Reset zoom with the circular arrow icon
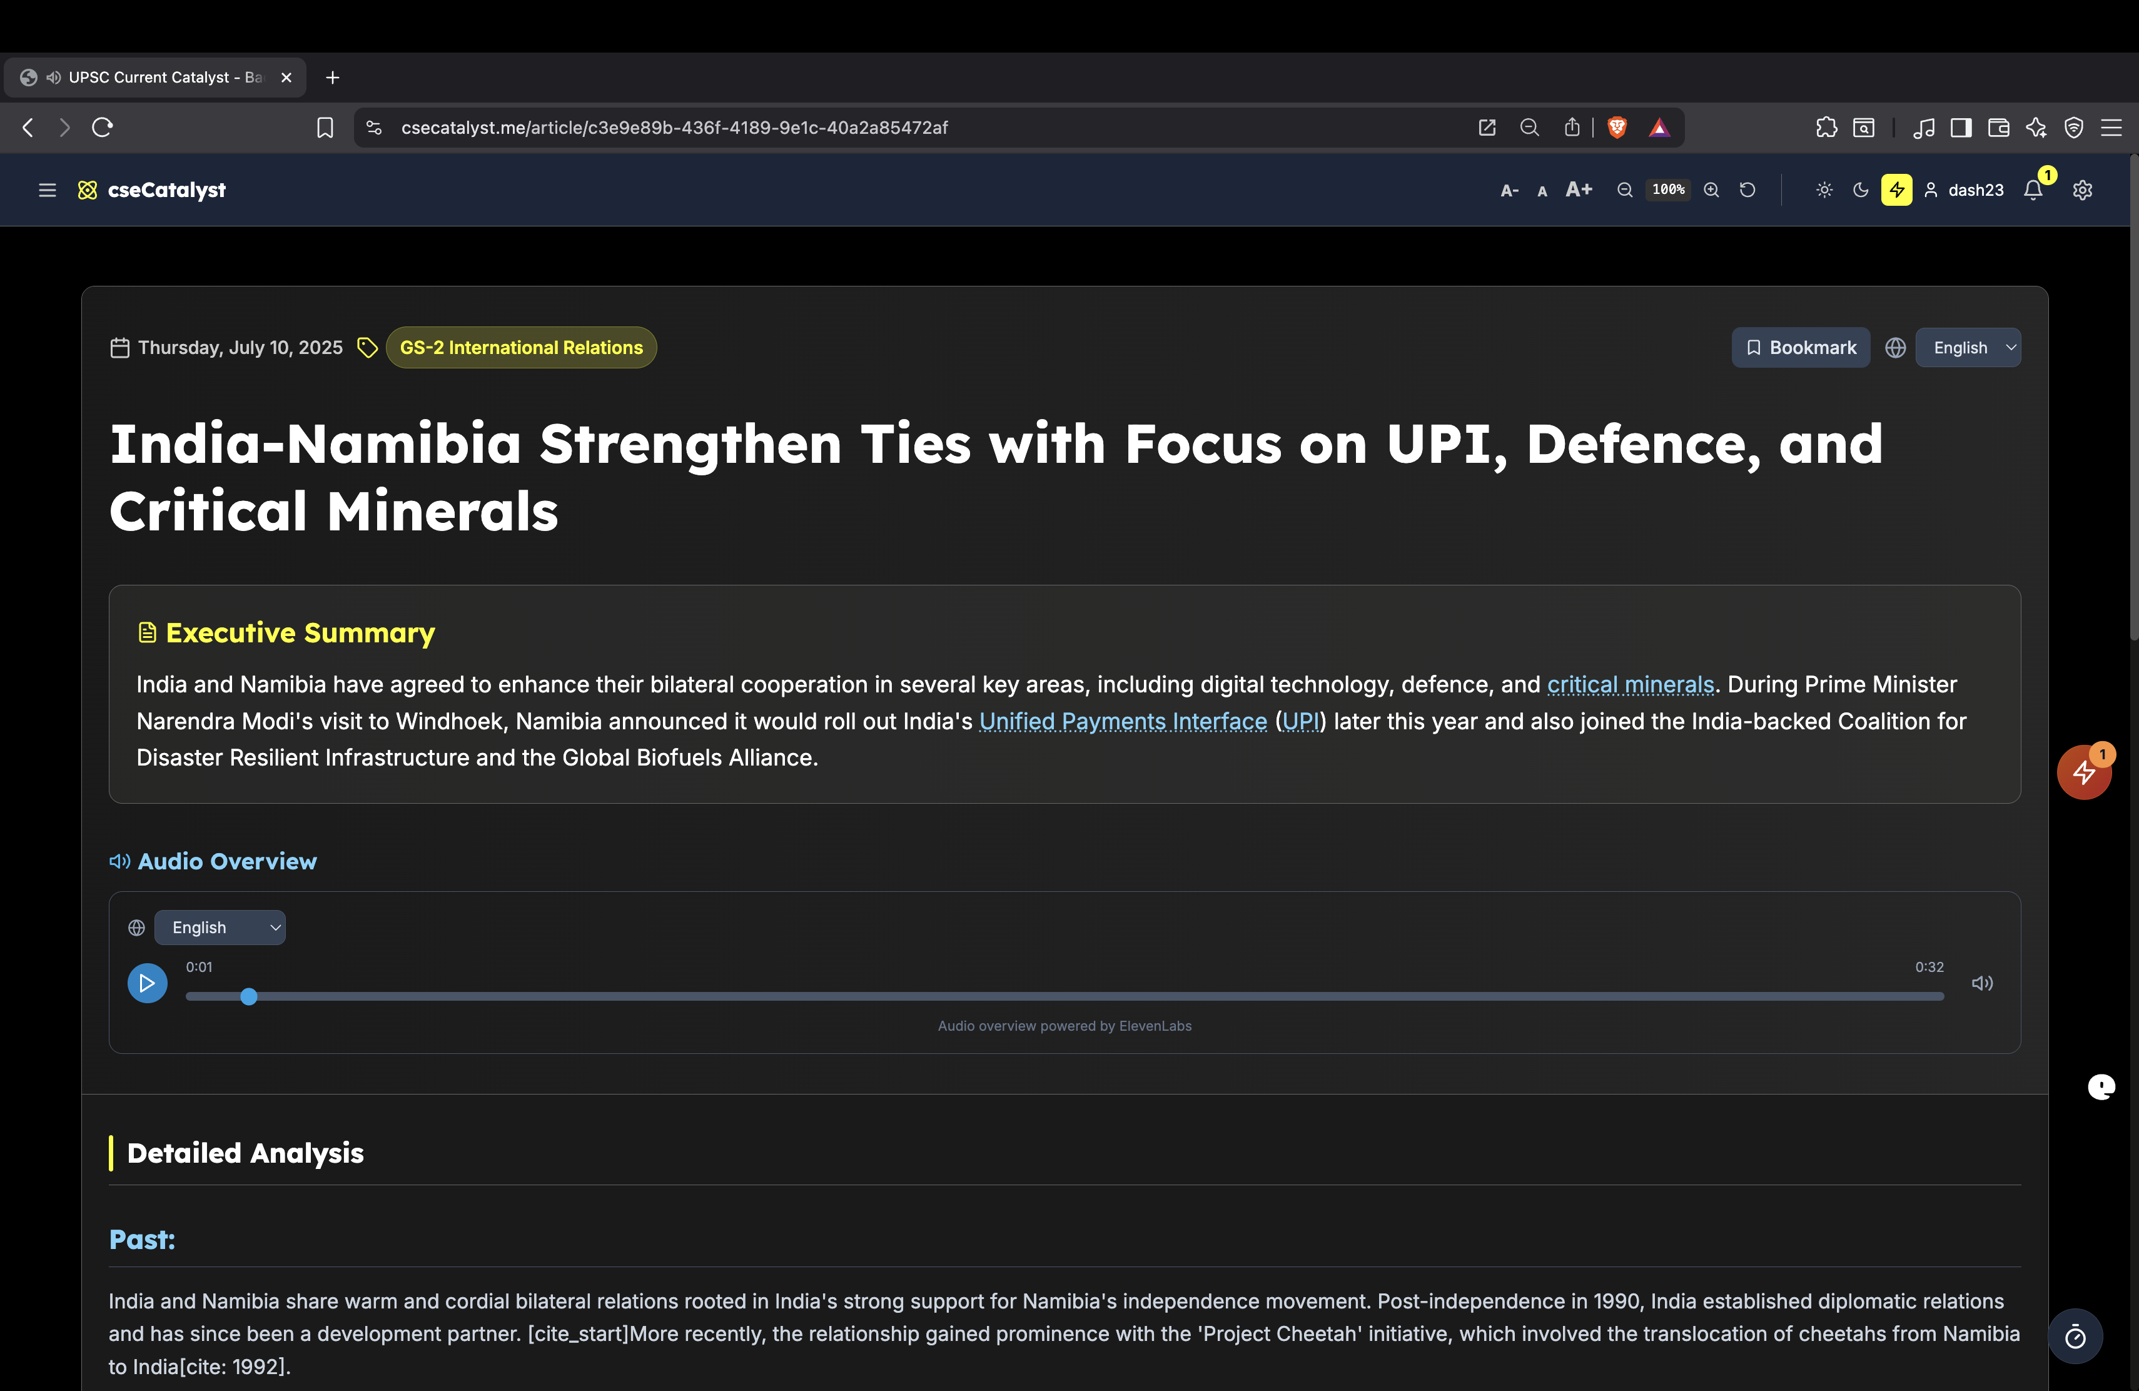 (x=1747, y=190)
